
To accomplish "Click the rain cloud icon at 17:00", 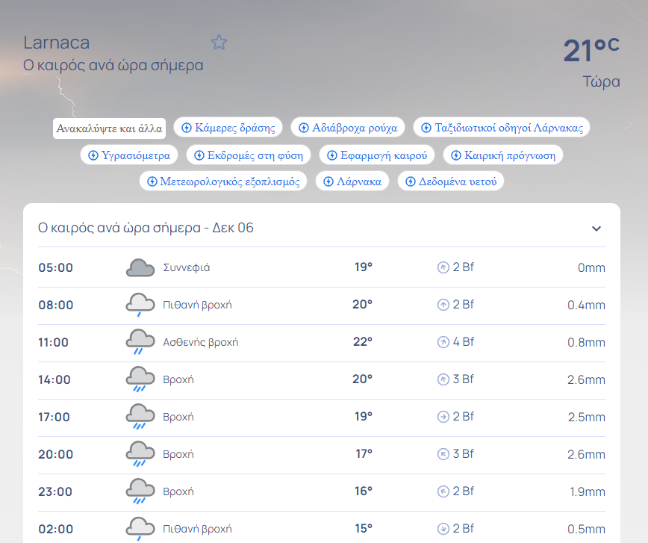I will point(140,417).
